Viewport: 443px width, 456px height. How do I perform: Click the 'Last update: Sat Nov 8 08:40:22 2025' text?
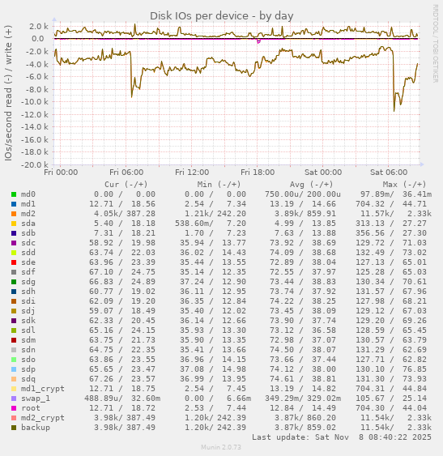342,437
